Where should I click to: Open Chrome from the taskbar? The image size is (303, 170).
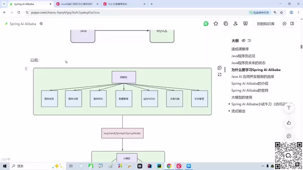point(169,166)
